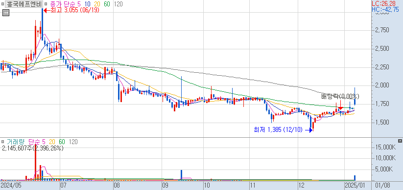
Task: Click the 최저 1,385 (12/10) low label
Action: [278, 130]
